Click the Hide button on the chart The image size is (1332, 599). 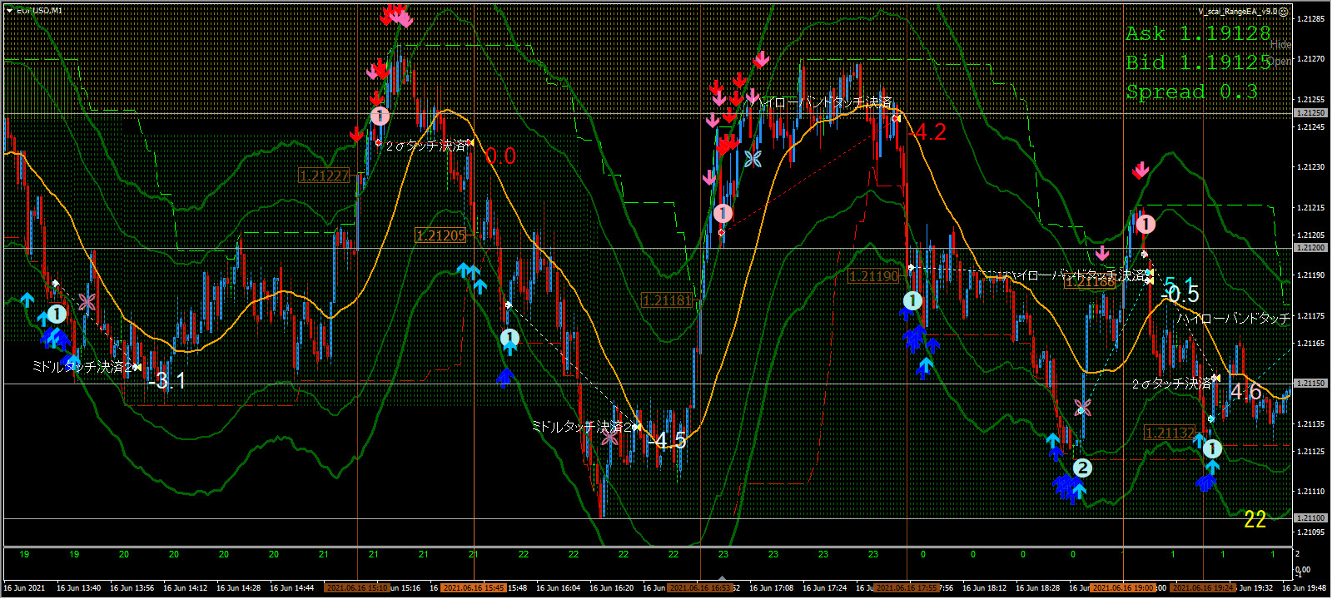[x=1281, y=44]
